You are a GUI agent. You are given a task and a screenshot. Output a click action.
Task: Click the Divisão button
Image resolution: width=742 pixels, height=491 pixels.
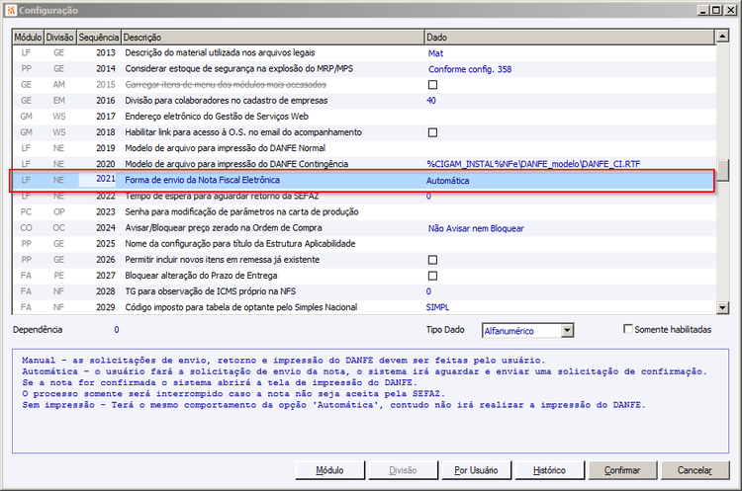pyautogui.click(x=403, y=470)
